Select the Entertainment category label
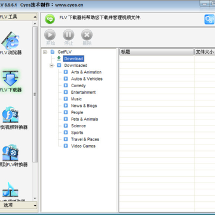 [83, 92]
